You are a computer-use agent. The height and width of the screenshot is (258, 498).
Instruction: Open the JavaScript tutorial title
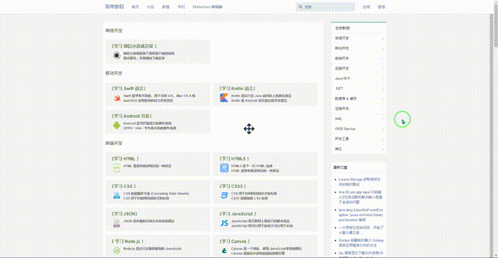[x=238, y=214]
